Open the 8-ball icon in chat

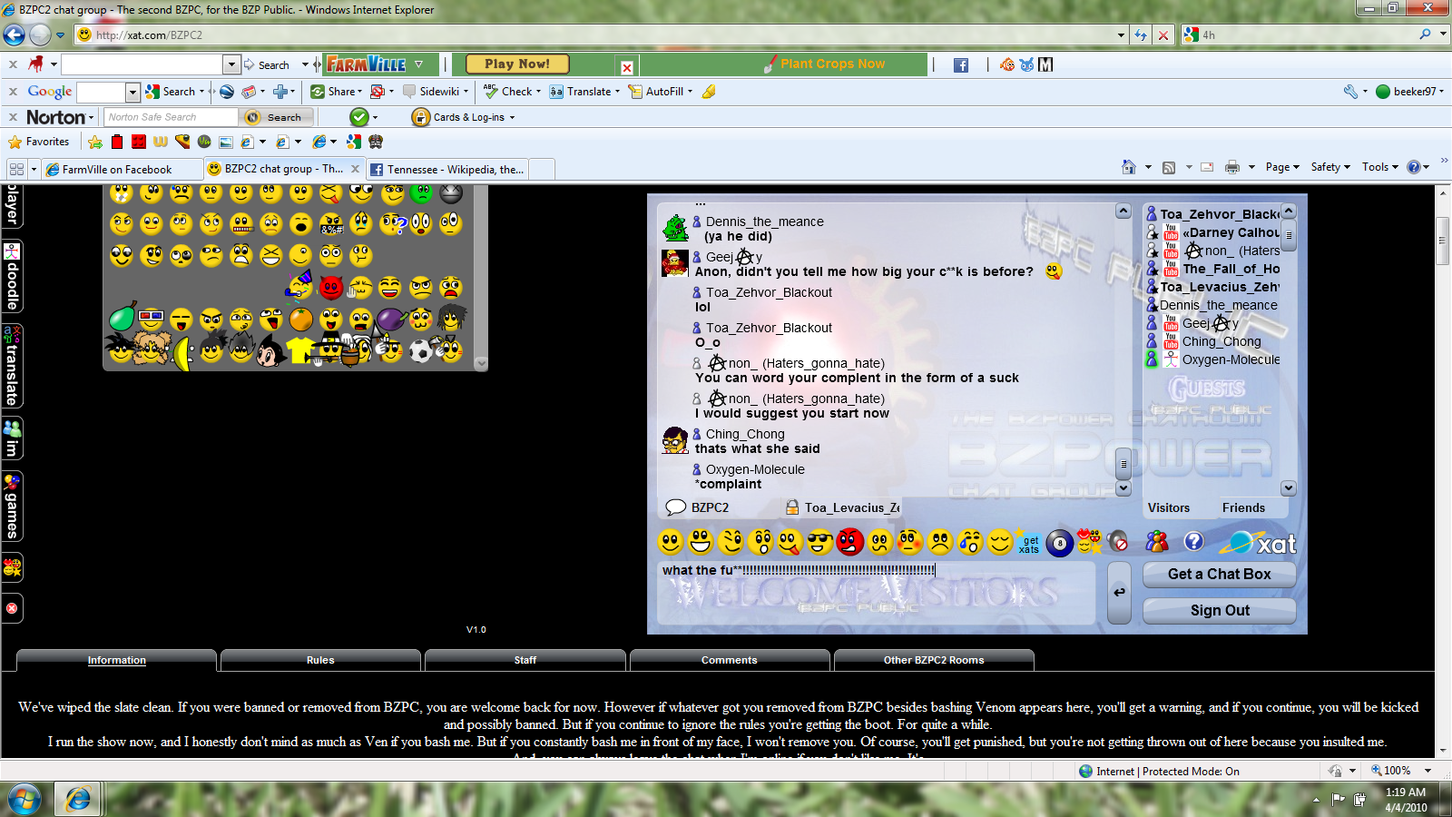(1060, 543)
